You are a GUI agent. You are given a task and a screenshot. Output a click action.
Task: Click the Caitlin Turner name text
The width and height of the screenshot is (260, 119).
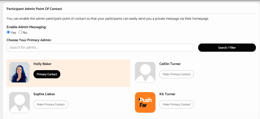[170, 64]
